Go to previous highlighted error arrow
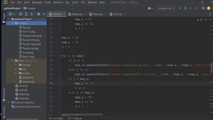Screen dimensions: 213x120 206,20
